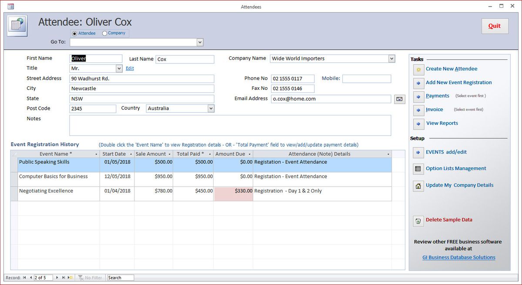Click the arrow icon beside Add New Event Registration
This screenshot has width=522, height=285.
coord(418,83)
